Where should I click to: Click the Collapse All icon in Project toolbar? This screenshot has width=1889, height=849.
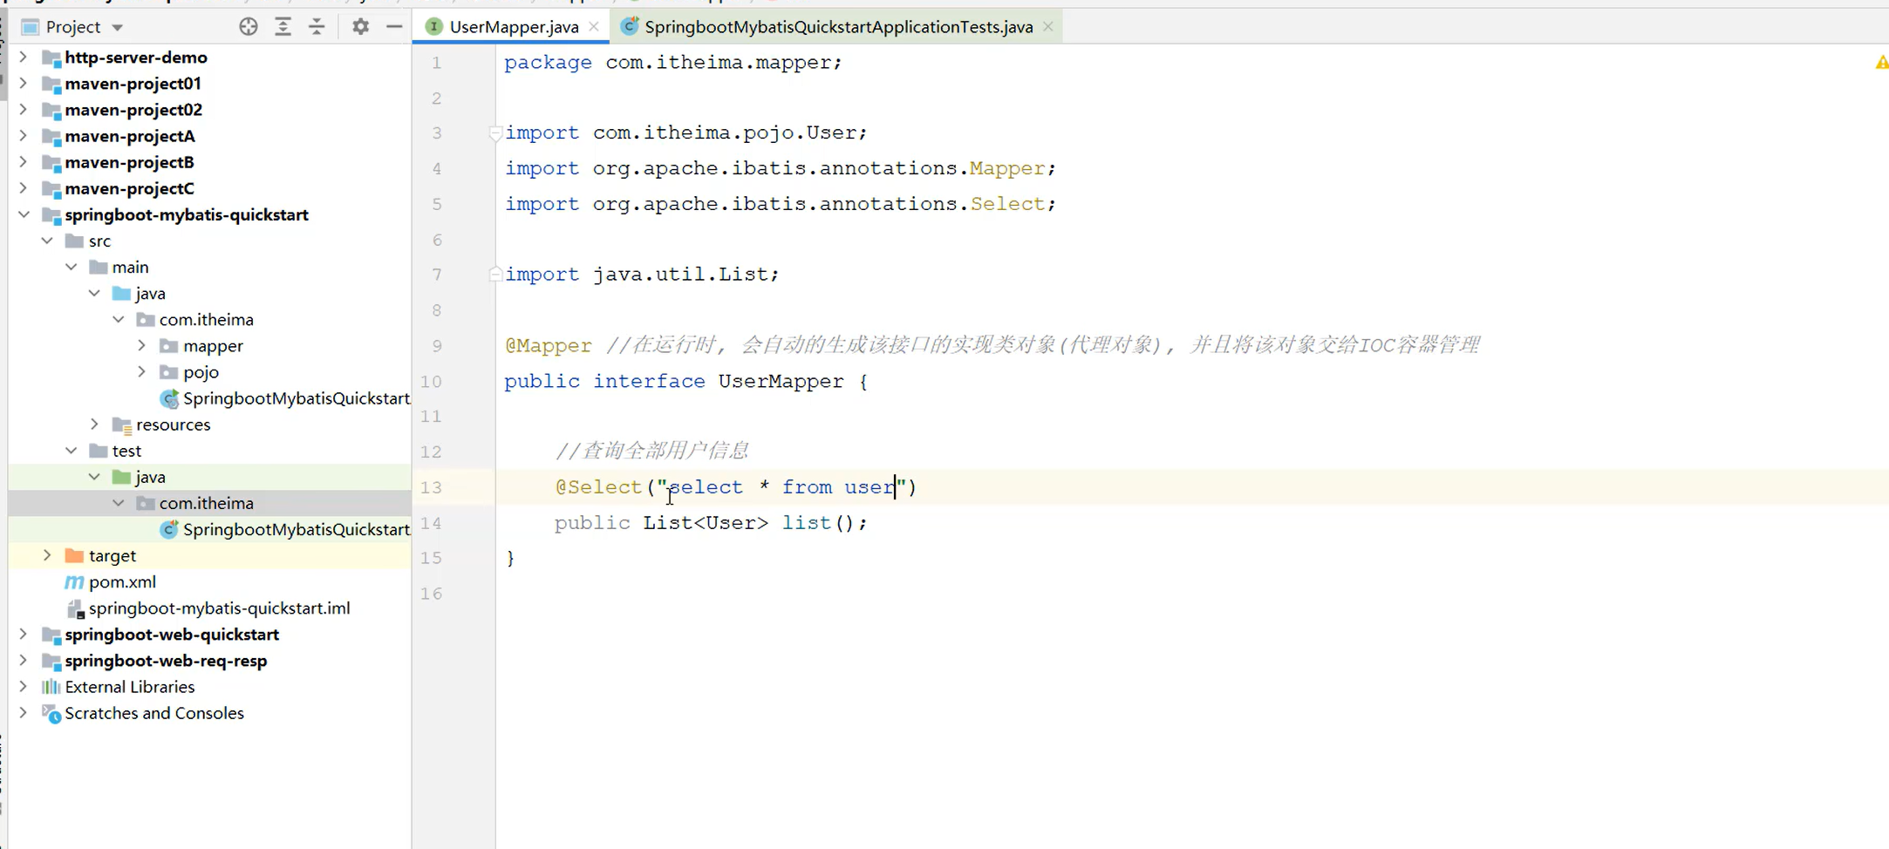(x=317, y=26)
